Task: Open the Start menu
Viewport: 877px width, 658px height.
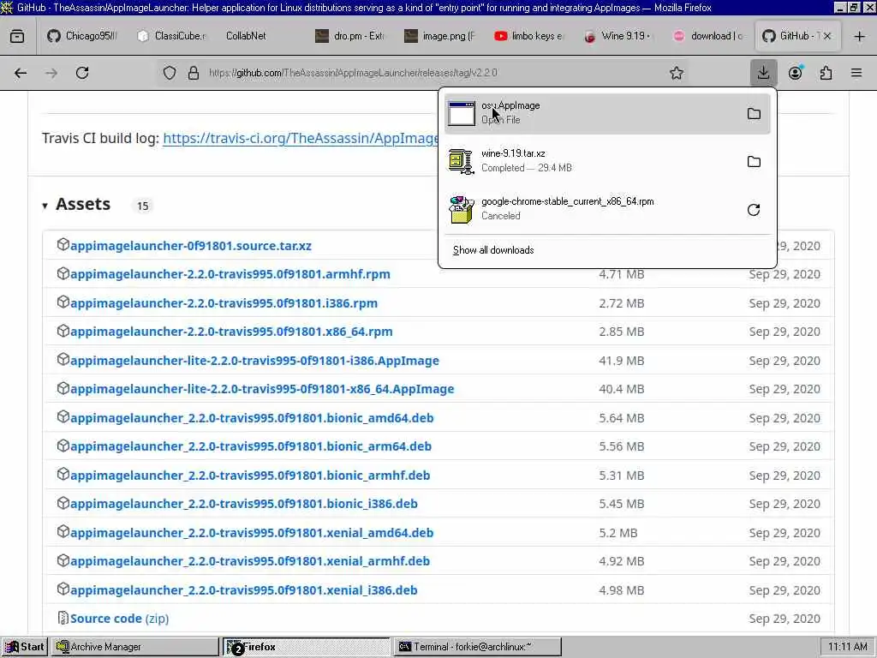Action: (x=25, y=647)
